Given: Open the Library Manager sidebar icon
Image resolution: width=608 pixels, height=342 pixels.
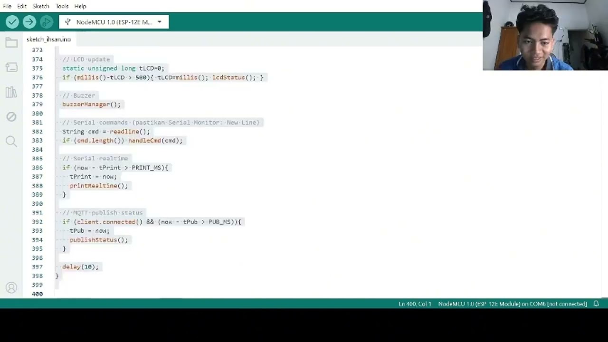Looking at the screenshot, I should tap(11, 92).
